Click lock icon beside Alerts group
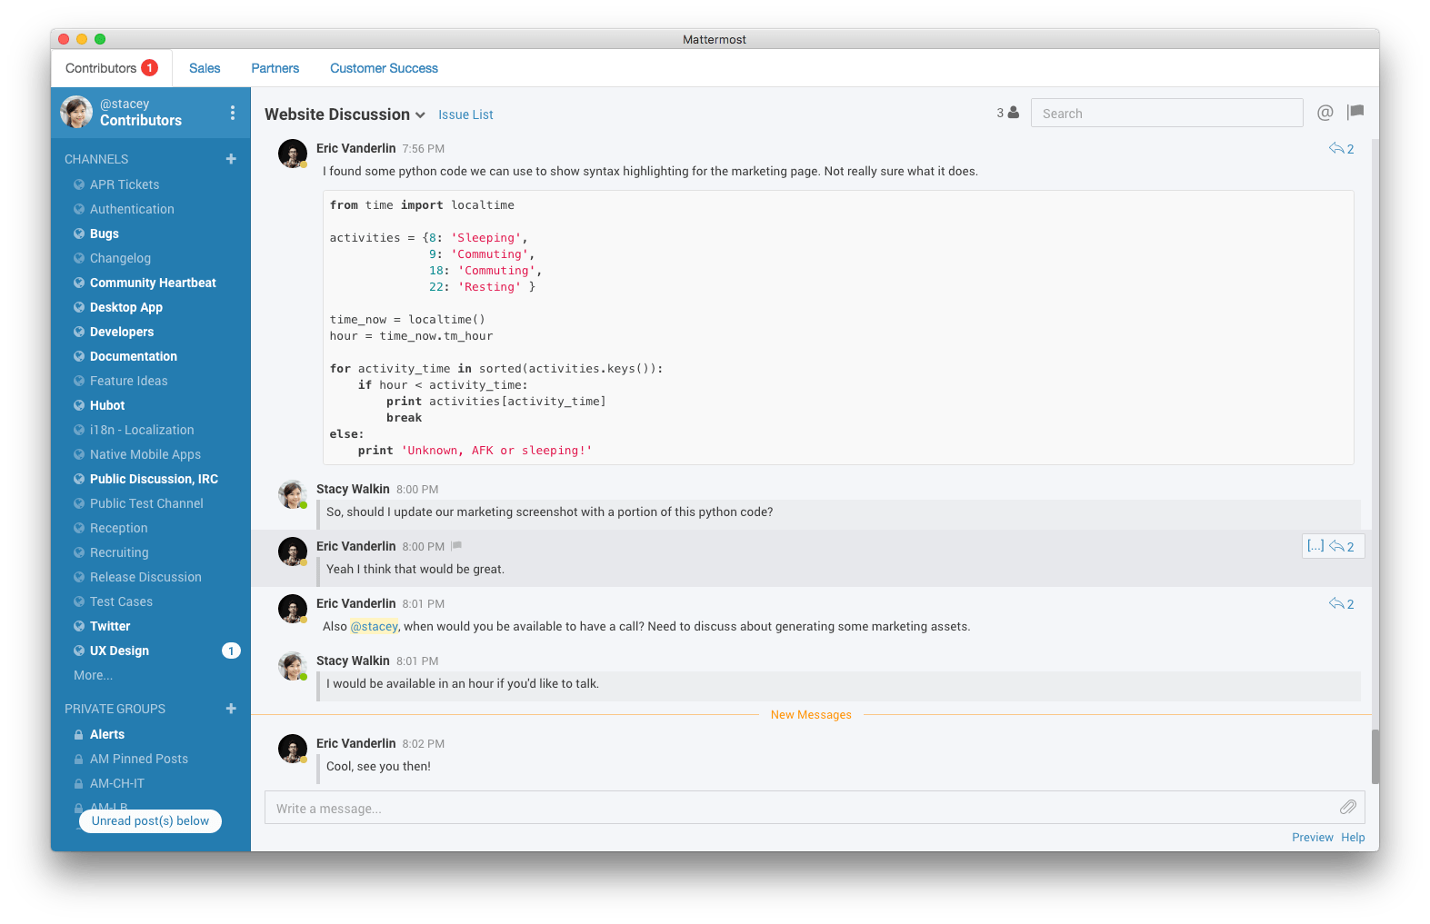This screenshot has width=1430, height=924. (79, 734)
